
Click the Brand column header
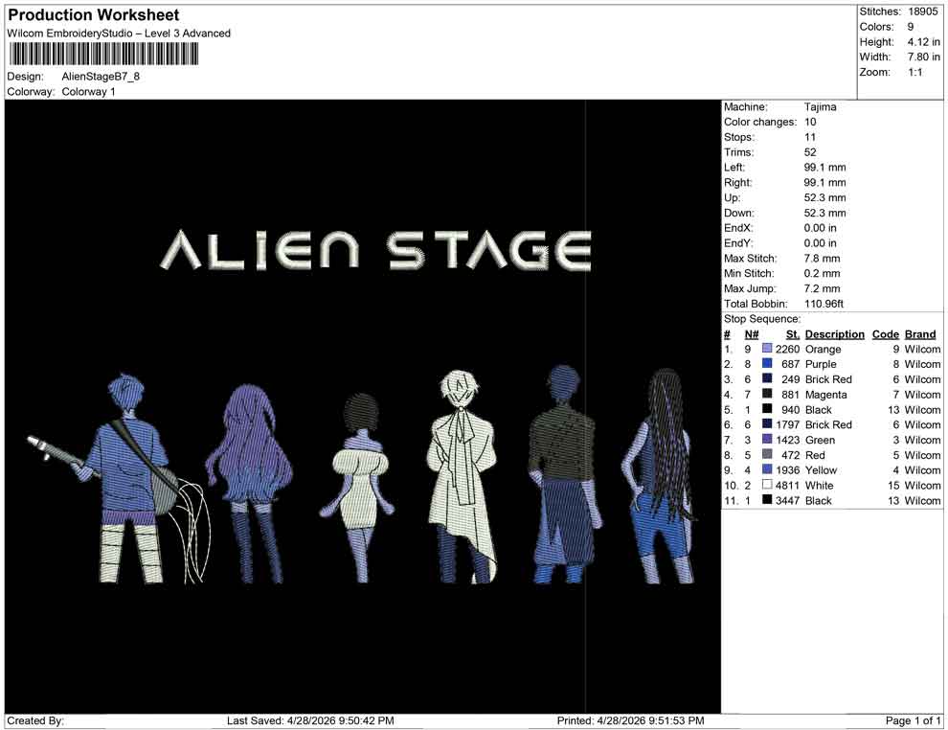[920, 333]
